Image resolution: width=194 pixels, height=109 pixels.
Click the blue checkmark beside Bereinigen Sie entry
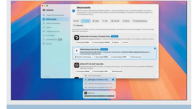[113, 80]
